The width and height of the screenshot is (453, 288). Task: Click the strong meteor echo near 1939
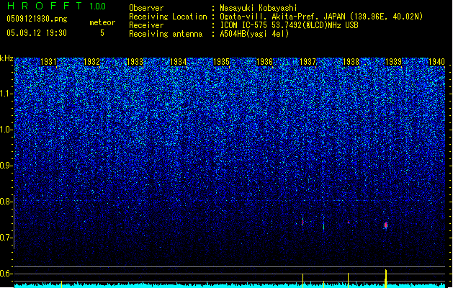(386, 225)
